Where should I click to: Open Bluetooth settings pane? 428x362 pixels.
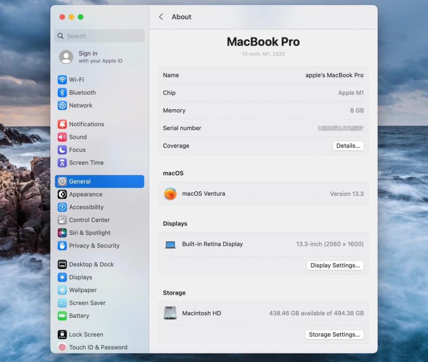click(100, 93)
